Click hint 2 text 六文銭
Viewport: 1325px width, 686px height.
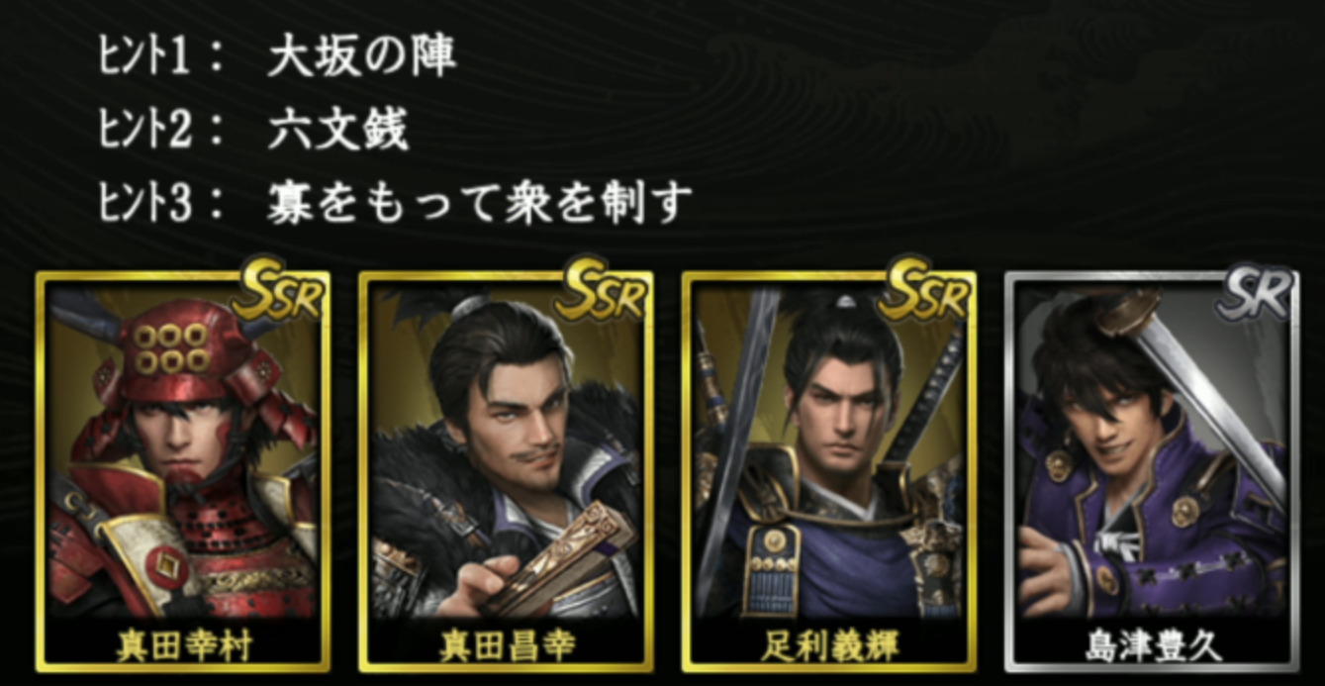[x=337, y=131]
